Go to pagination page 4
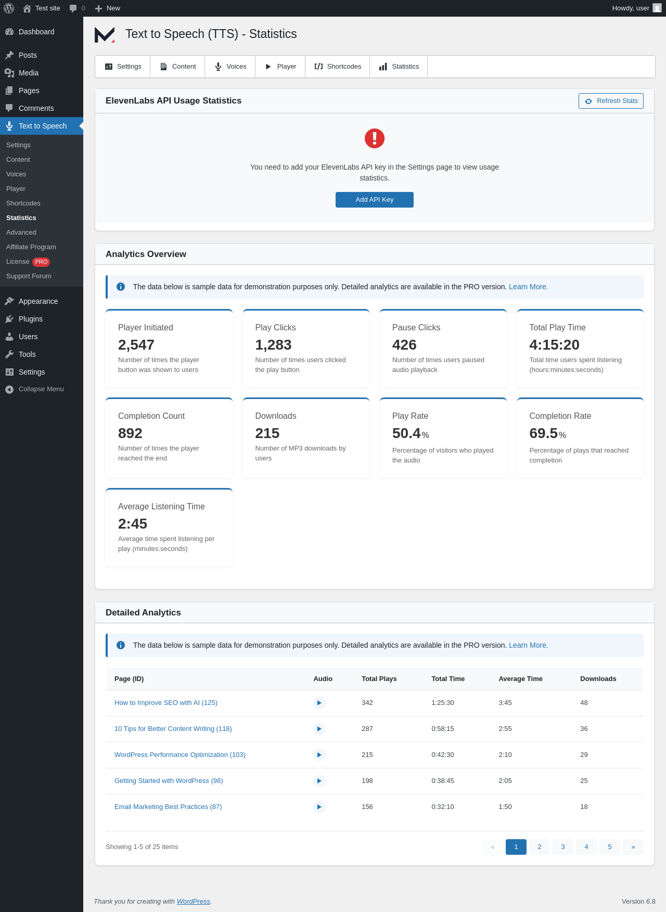Viewport: 666px width, 912px height. pyautogui.click(x=586, y=847)
